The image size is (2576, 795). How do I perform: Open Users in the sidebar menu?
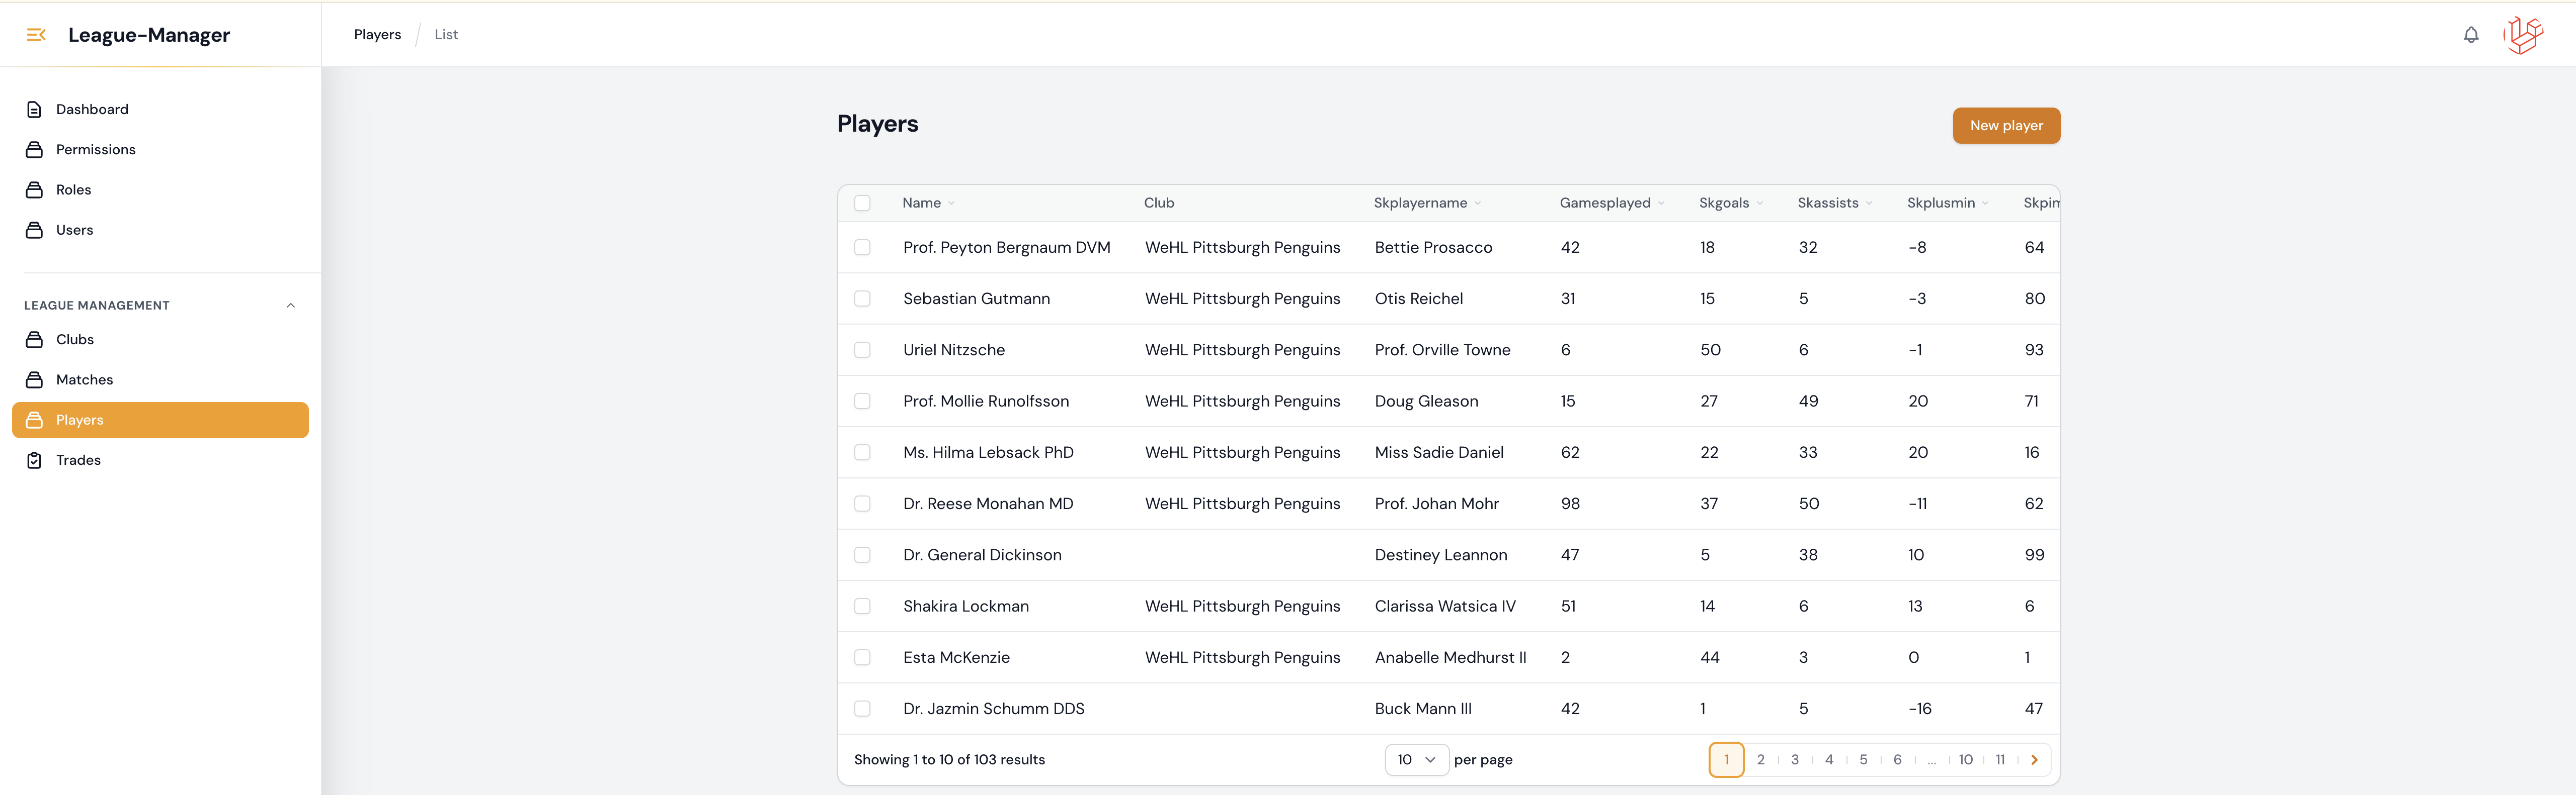[74, 230]
